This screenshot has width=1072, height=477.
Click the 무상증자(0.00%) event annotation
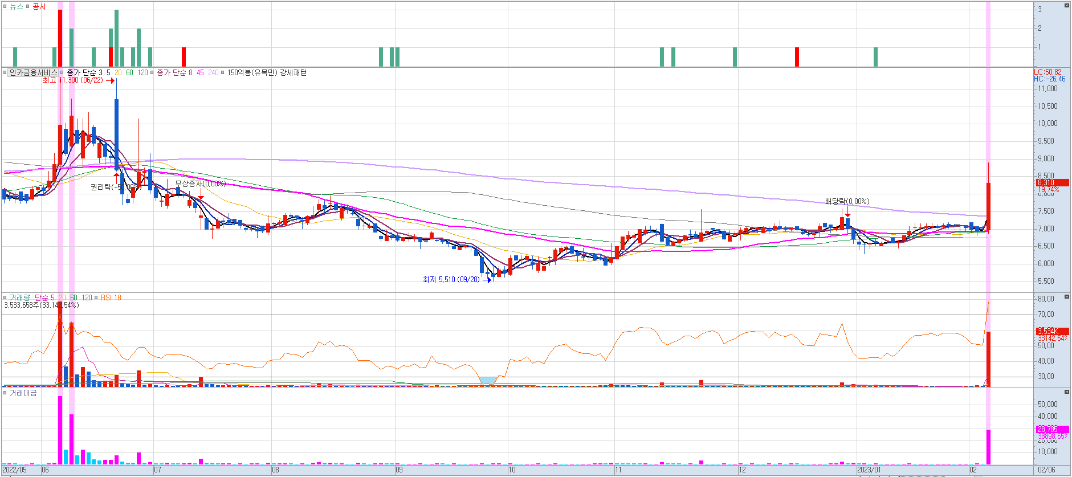pyautogui.click(x=200, y=184)
